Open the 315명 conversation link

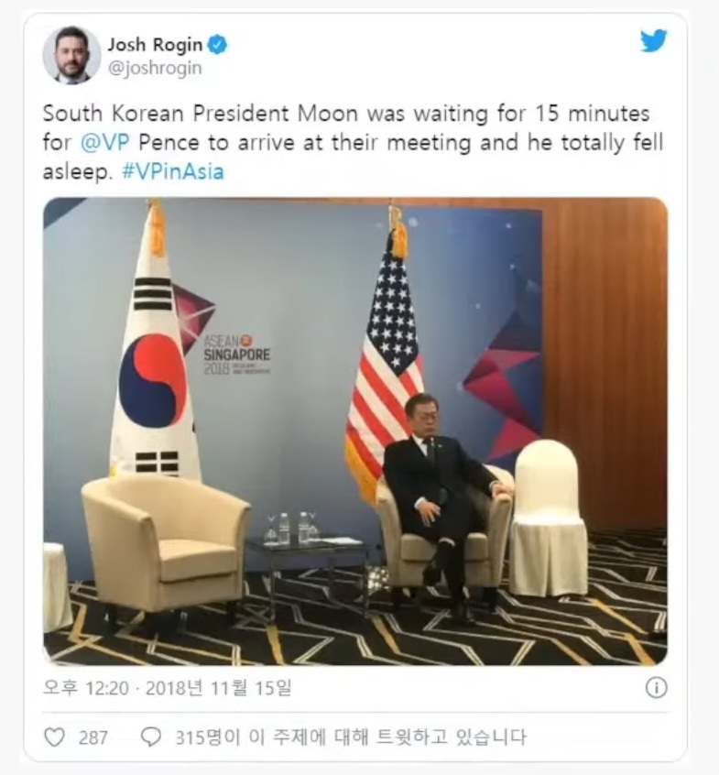351,737
